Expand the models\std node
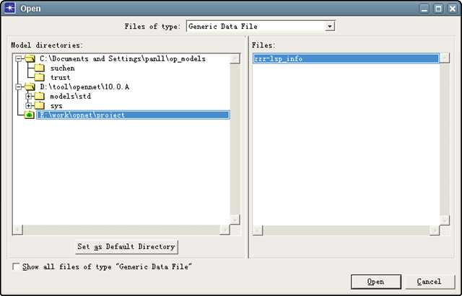The width and height of the screenshot is (462, 296). tap(28, 97)
